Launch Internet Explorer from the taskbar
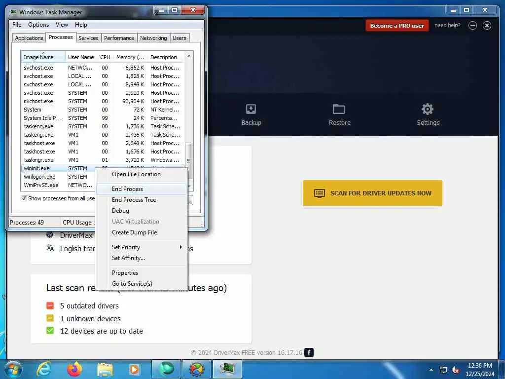Screen dimensions: 505x379 (x=44, y=369)
